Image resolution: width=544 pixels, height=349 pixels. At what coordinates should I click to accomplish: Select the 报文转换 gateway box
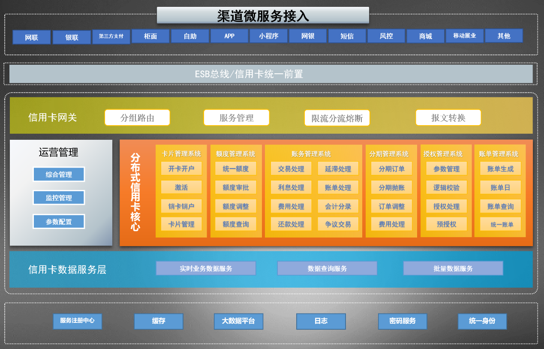pyautogui.click(x=448, y=117)
